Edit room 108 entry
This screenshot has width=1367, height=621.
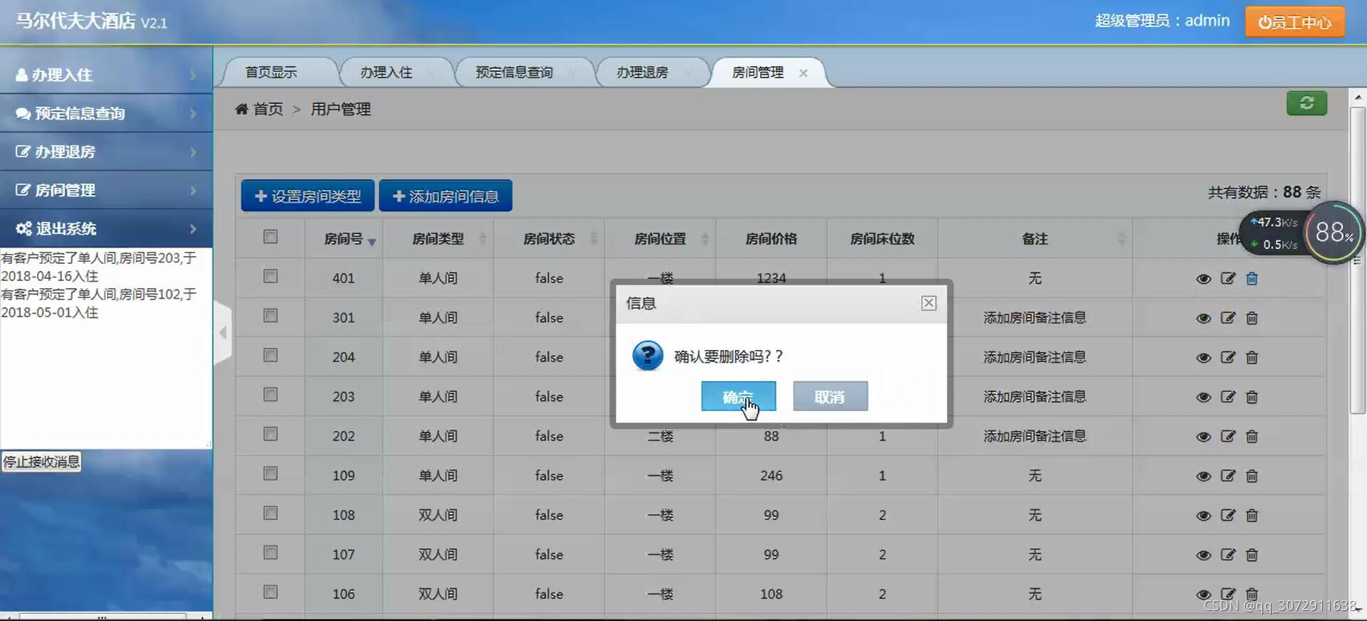pyautogui.click(x=1228, y=515)
